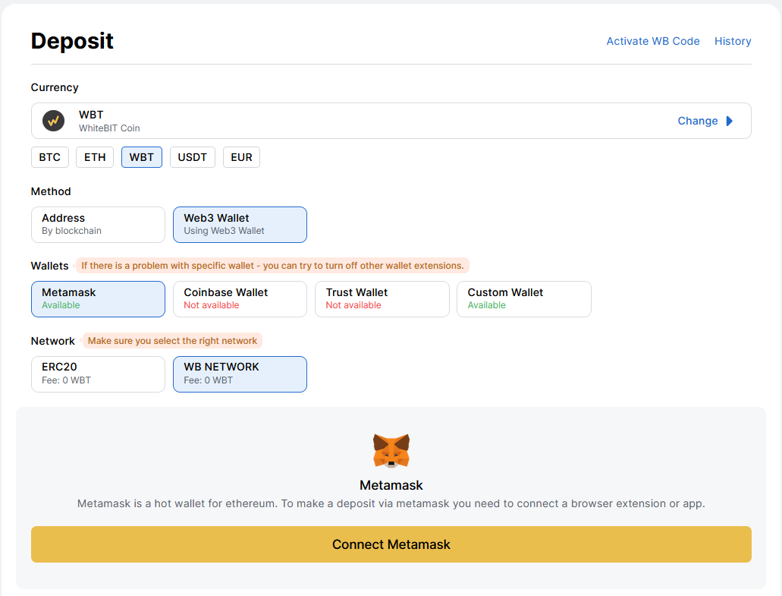Open Activate WB Code link
The height and width of the screenshot is (596, 782).
pos(653,41)
